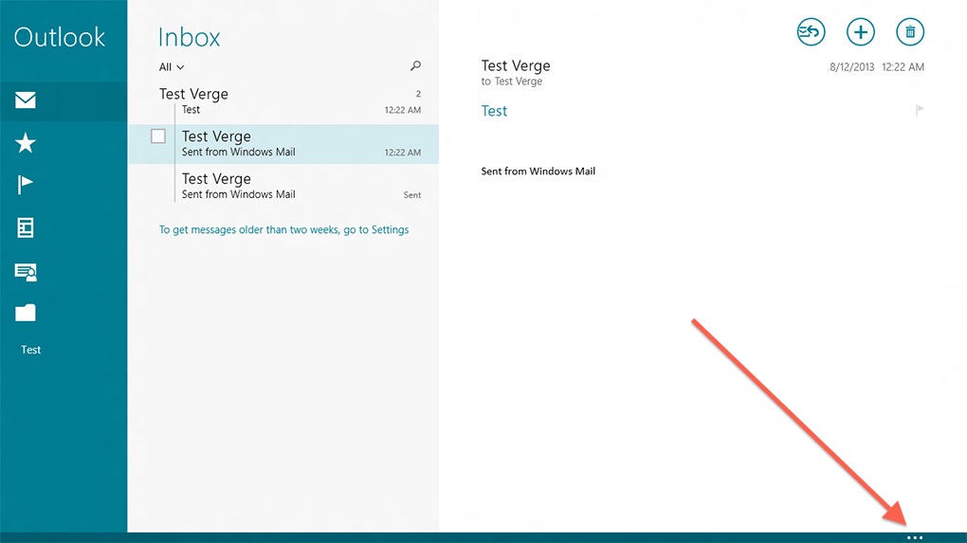The image size is (967, 543).
Task: Open the Folders icon in sidebar
Action: (x=26, y=313)
